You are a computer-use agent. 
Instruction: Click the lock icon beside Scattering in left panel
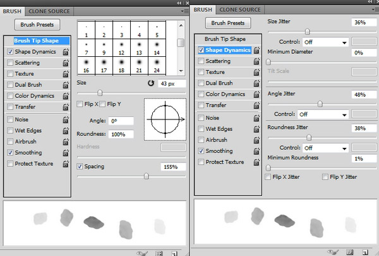[x=66, y=63]
